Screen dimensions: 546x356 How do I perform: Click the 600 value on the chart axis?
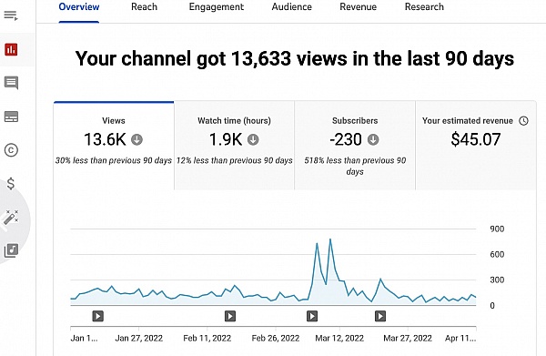pyautogui.click(x=497, y=254)
